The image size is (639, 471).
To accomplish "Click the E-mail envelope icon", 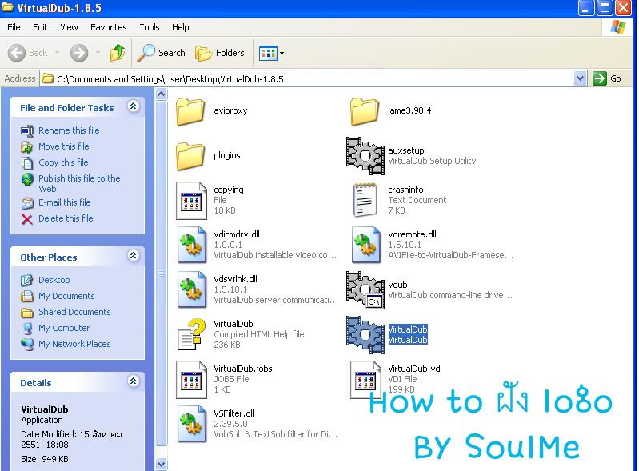I will pyautogui.click(x=27, y=202).
